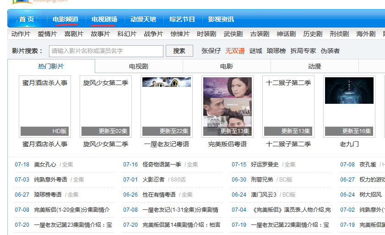385x235 pixels.
Task: Read 一屋老友记第22集剧情介绍 article
Action: [290, 224]
